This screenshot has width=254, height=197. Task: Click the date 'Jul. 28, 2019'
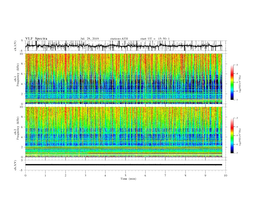click(x=89, y=39)
